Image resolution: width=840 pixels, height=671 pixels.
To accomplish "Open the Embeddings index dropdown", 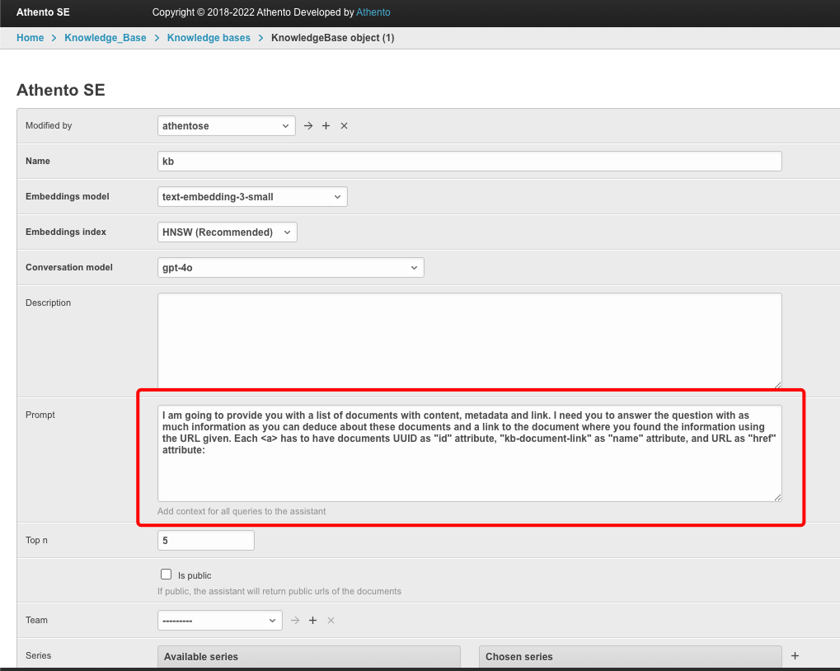I will (227, 232).
